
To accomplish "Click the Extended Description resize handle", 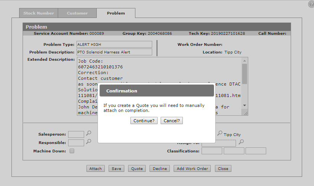I will pyautogui.click(x=245, y=113).
